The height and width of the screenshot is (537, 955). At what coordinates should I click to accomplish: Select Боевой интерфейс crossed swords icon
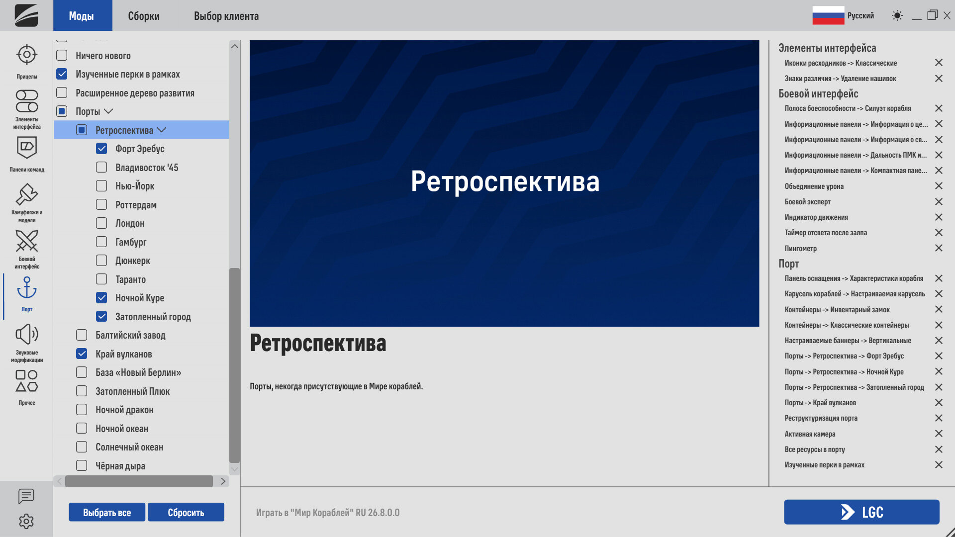(x=27, y=249)
